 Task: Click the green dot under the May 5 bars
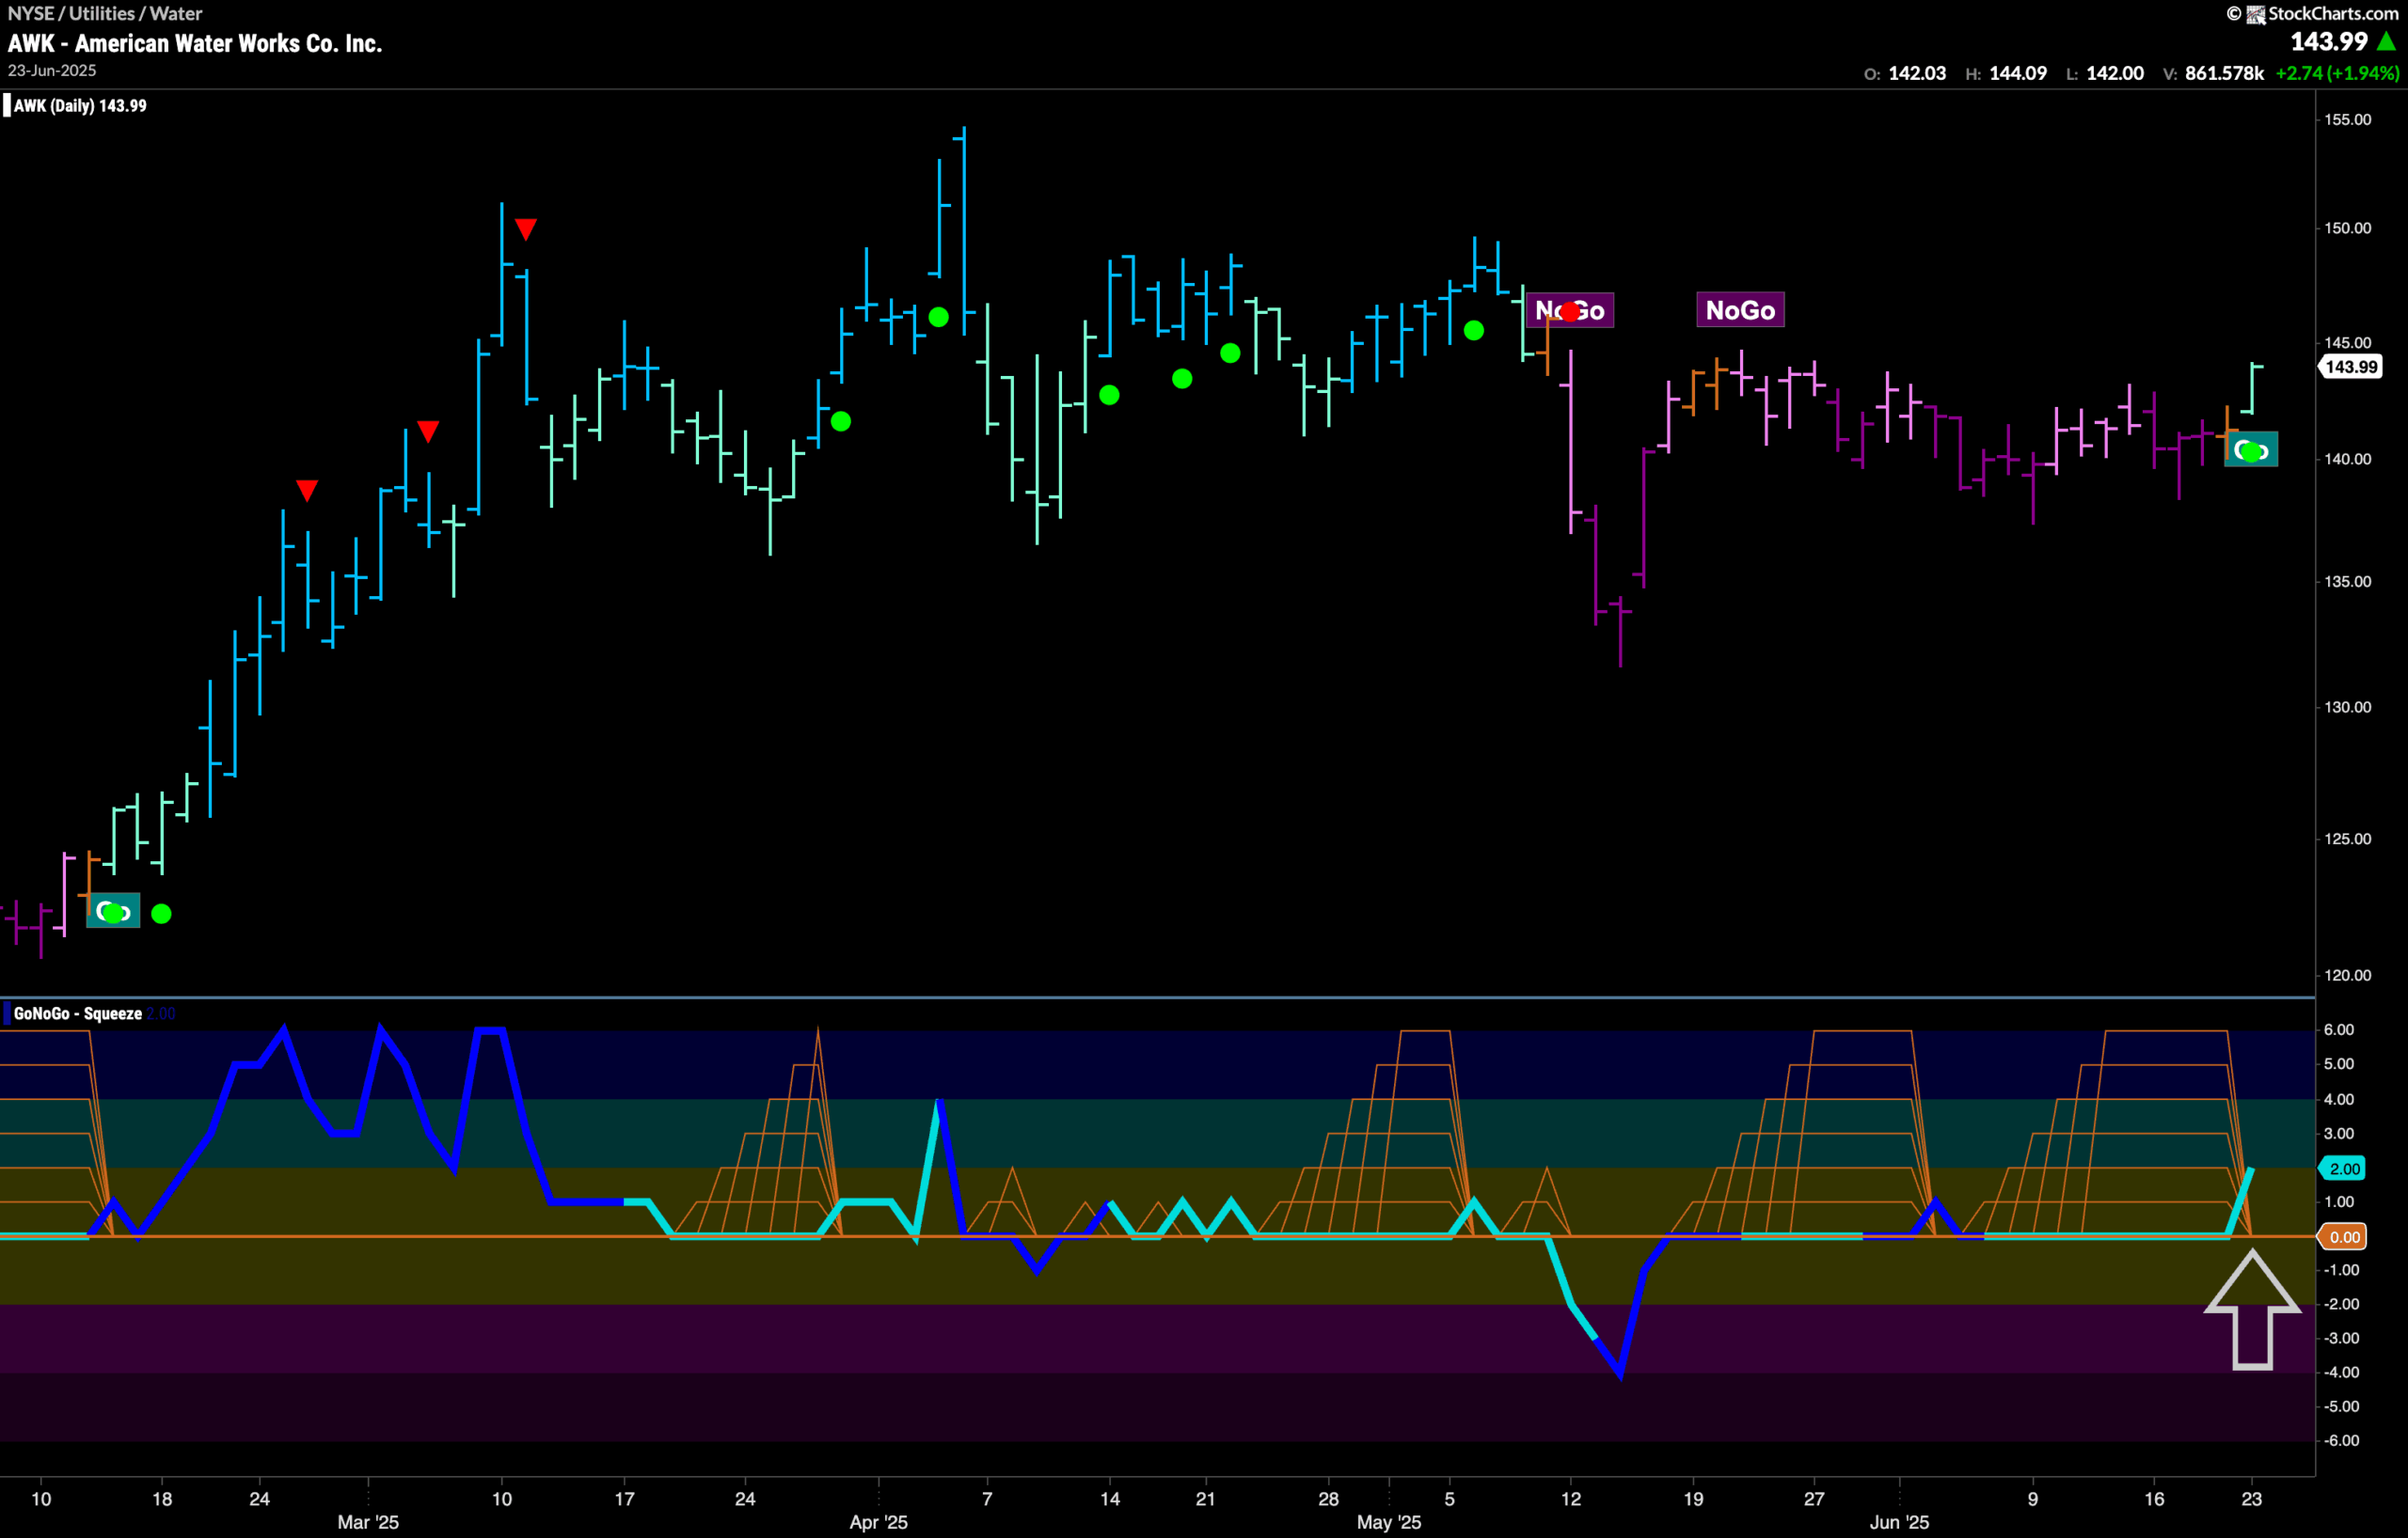click(1474, 331)
